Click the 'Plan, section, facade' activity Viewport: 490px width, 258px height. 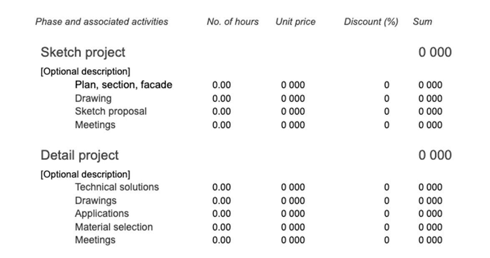(x=123, y=85)
